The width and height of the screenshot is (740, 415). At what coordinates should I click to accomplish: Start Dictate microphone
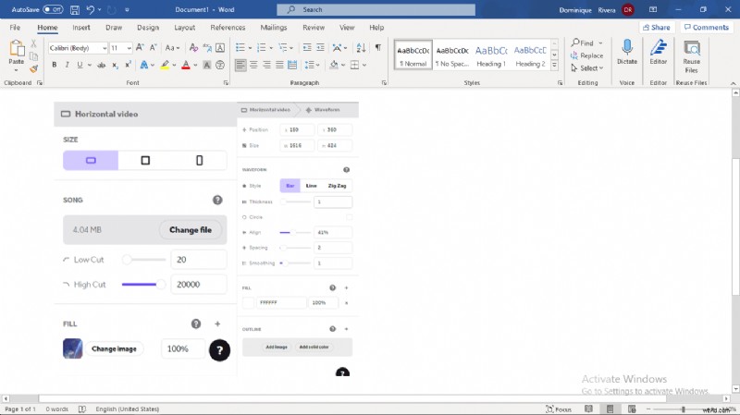pyautogui.click(x=627, y=52)
